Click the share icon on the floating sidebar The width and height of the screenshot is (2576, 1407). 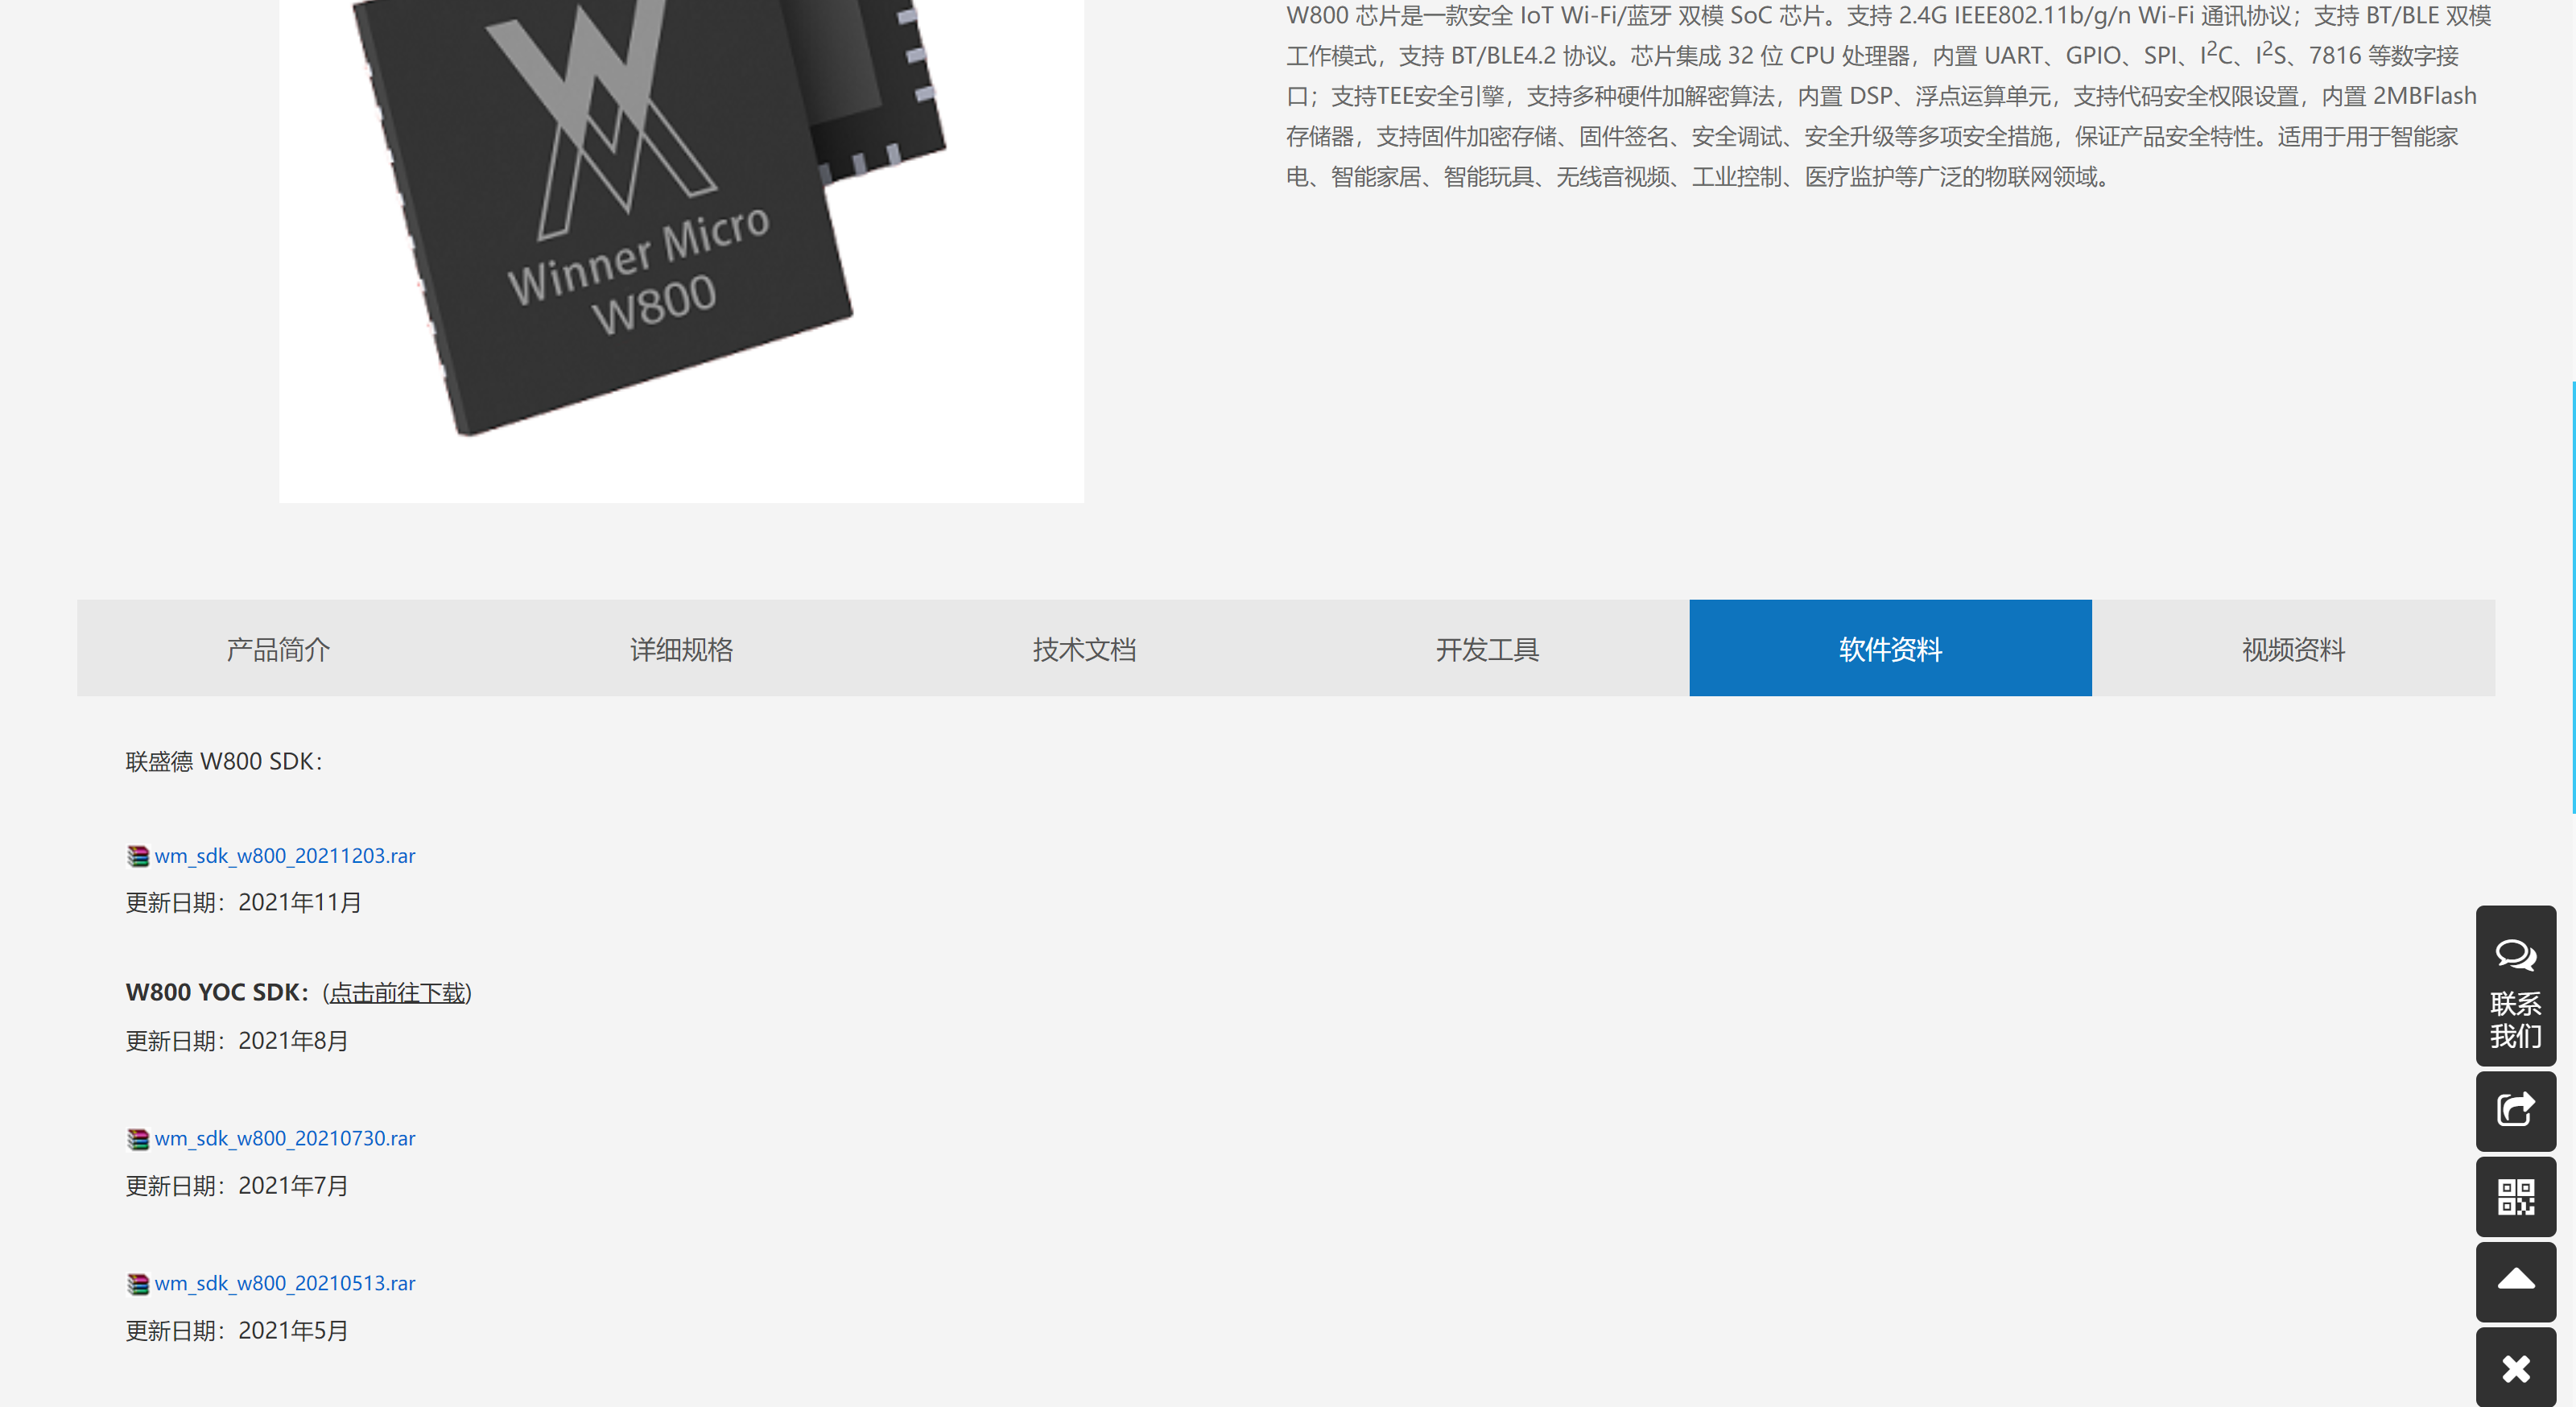(x=2516, y=1111)
